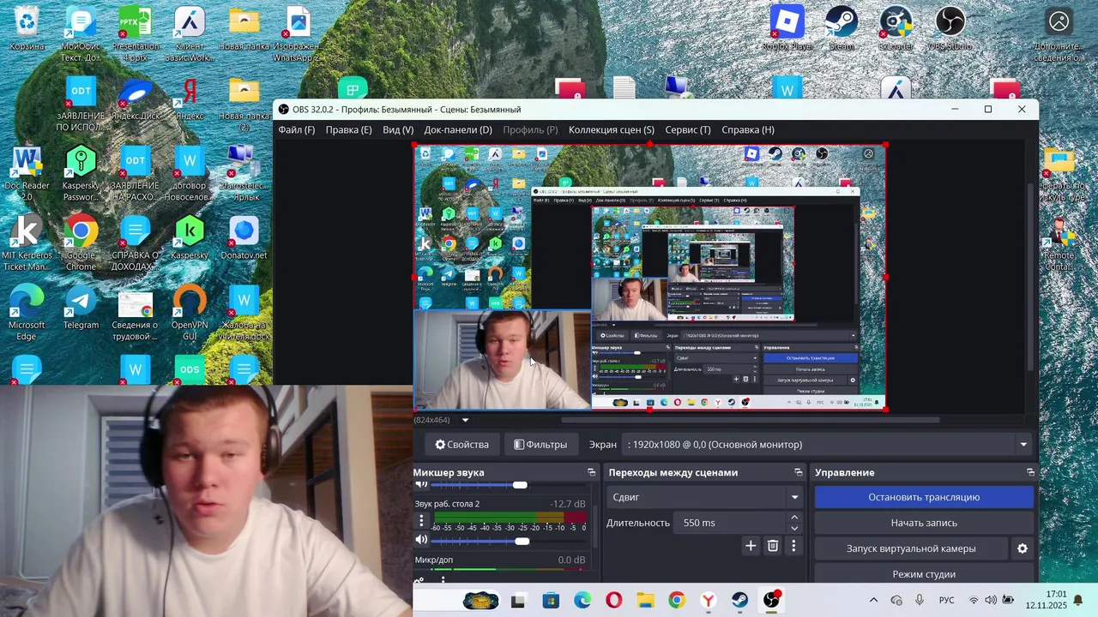Open Microsoft Edge from the taskbar
Image resolution: width=1098 pixels, height=617 pixels.
pyautogui.click(x=582, y=600)
